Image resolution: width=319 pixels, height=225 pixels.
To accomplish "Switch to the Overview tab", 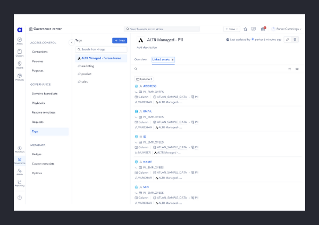I will coord(140,59).
